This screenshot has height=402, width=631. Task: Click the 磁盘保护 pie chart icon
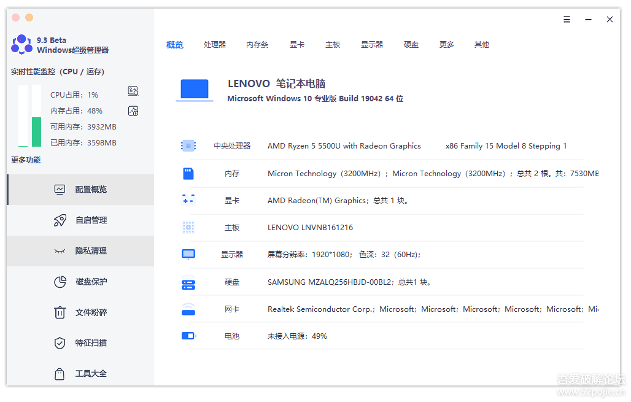pyautogui.click(x=60, y=282)
